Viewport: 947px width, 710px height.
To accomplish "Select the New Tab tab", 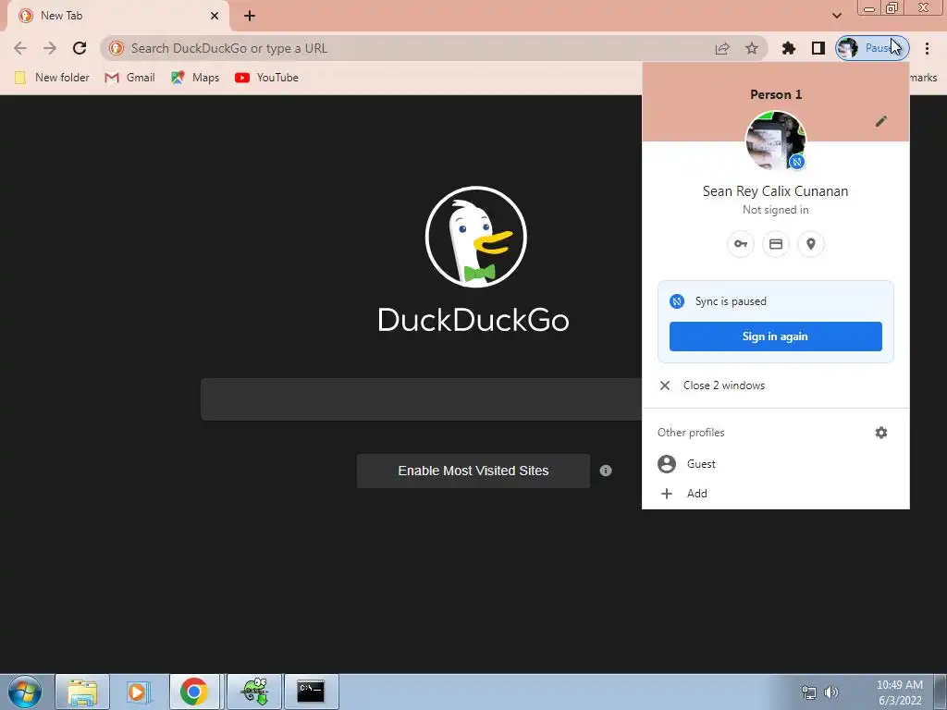I will pos(118,16).
